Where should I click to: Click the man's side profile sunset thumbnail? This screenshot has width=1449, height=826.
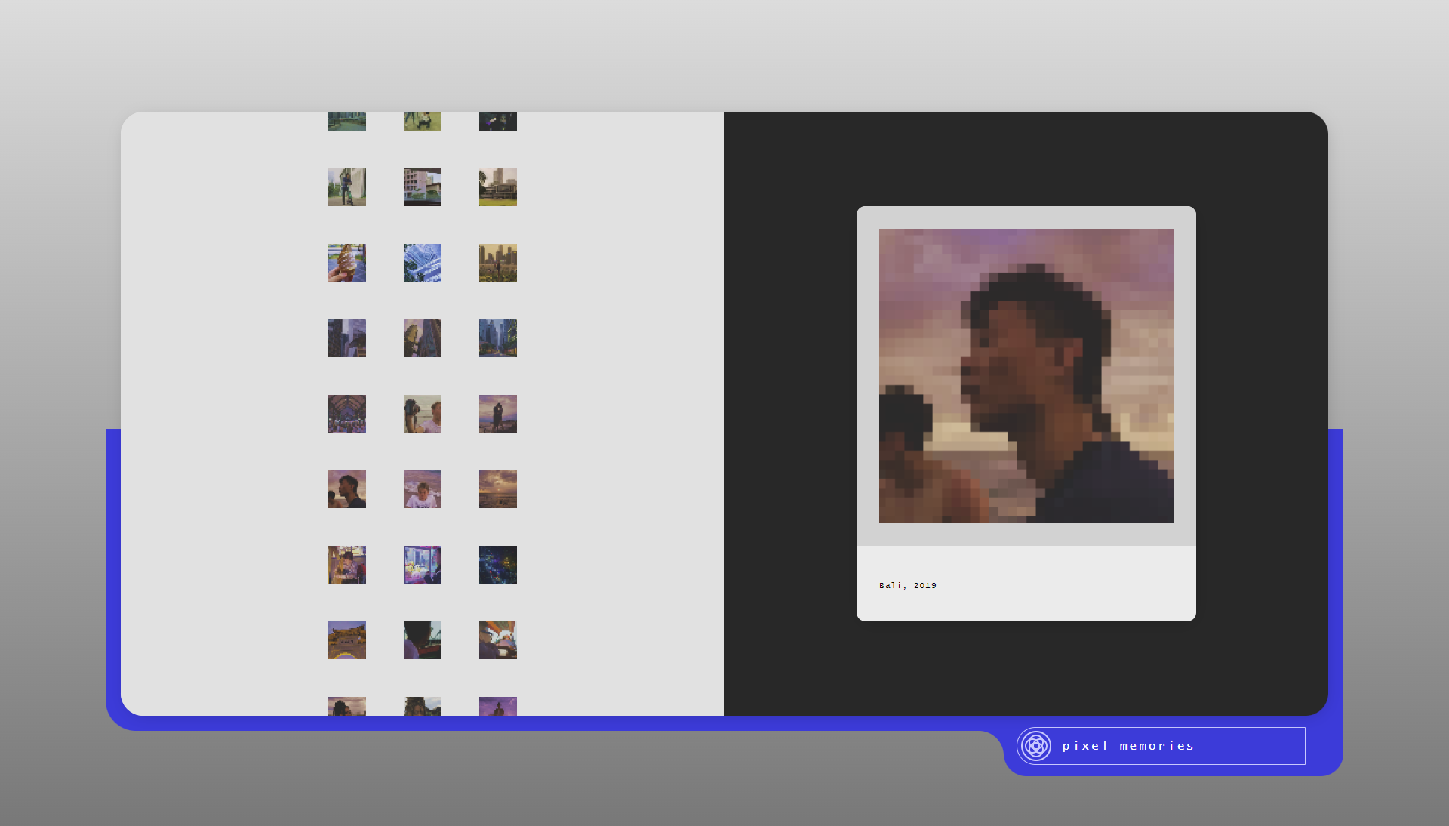pos(347,489)
